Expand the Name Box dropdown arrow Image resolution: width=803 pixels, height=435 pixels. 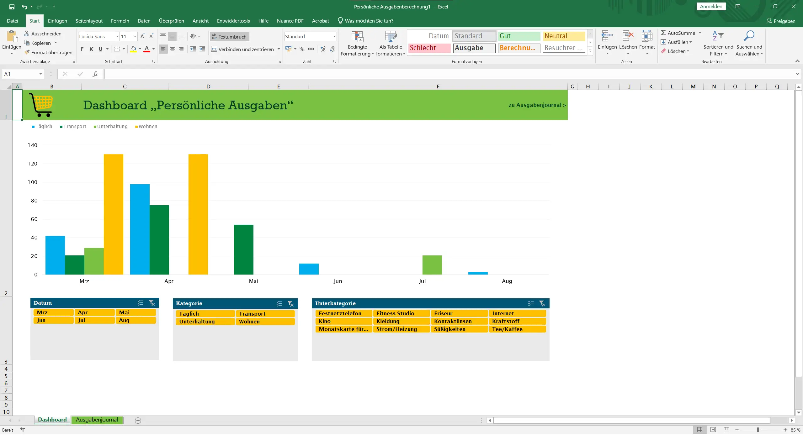pyautogui.click(x=40, y=74)
